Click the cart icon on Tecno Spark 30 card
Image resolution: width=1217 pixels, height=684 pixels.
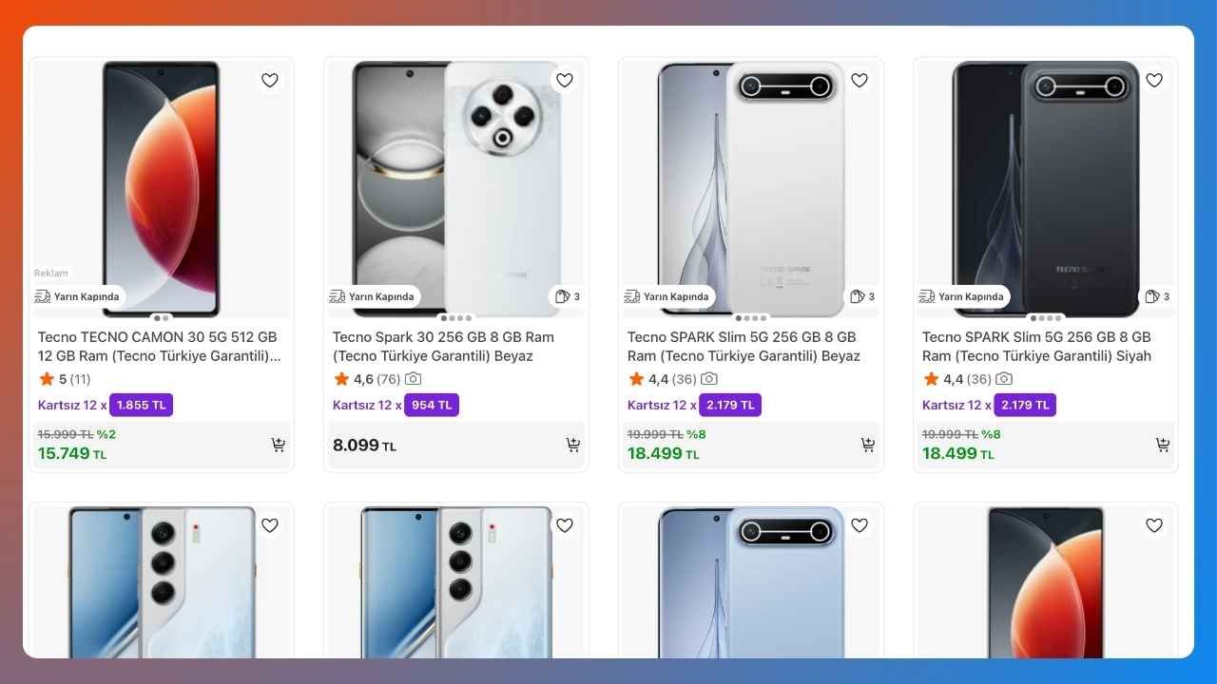(572, 445)
